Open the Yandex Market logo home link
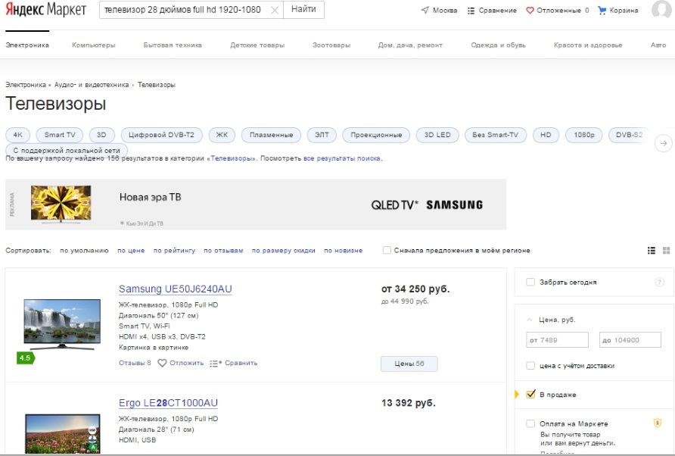 point(46,10)
